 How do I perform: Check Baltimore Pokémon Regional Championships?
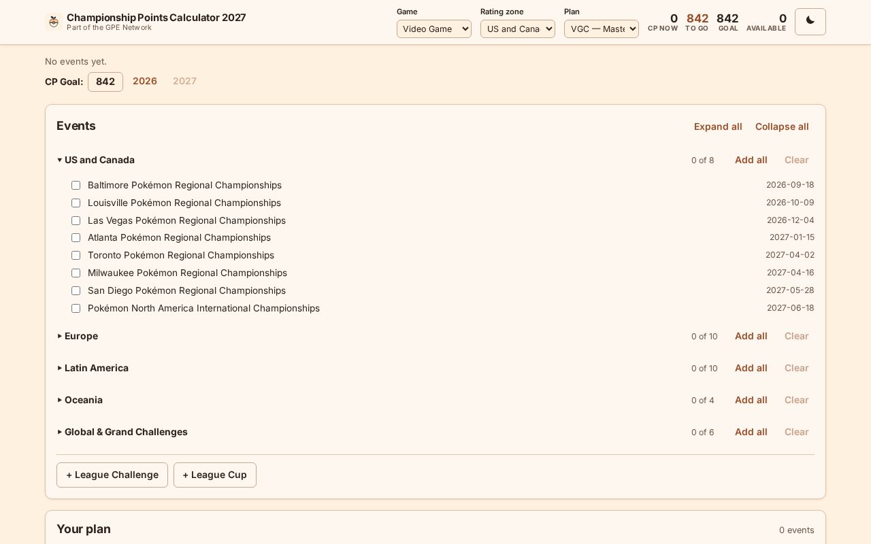(x=76, y=186)
